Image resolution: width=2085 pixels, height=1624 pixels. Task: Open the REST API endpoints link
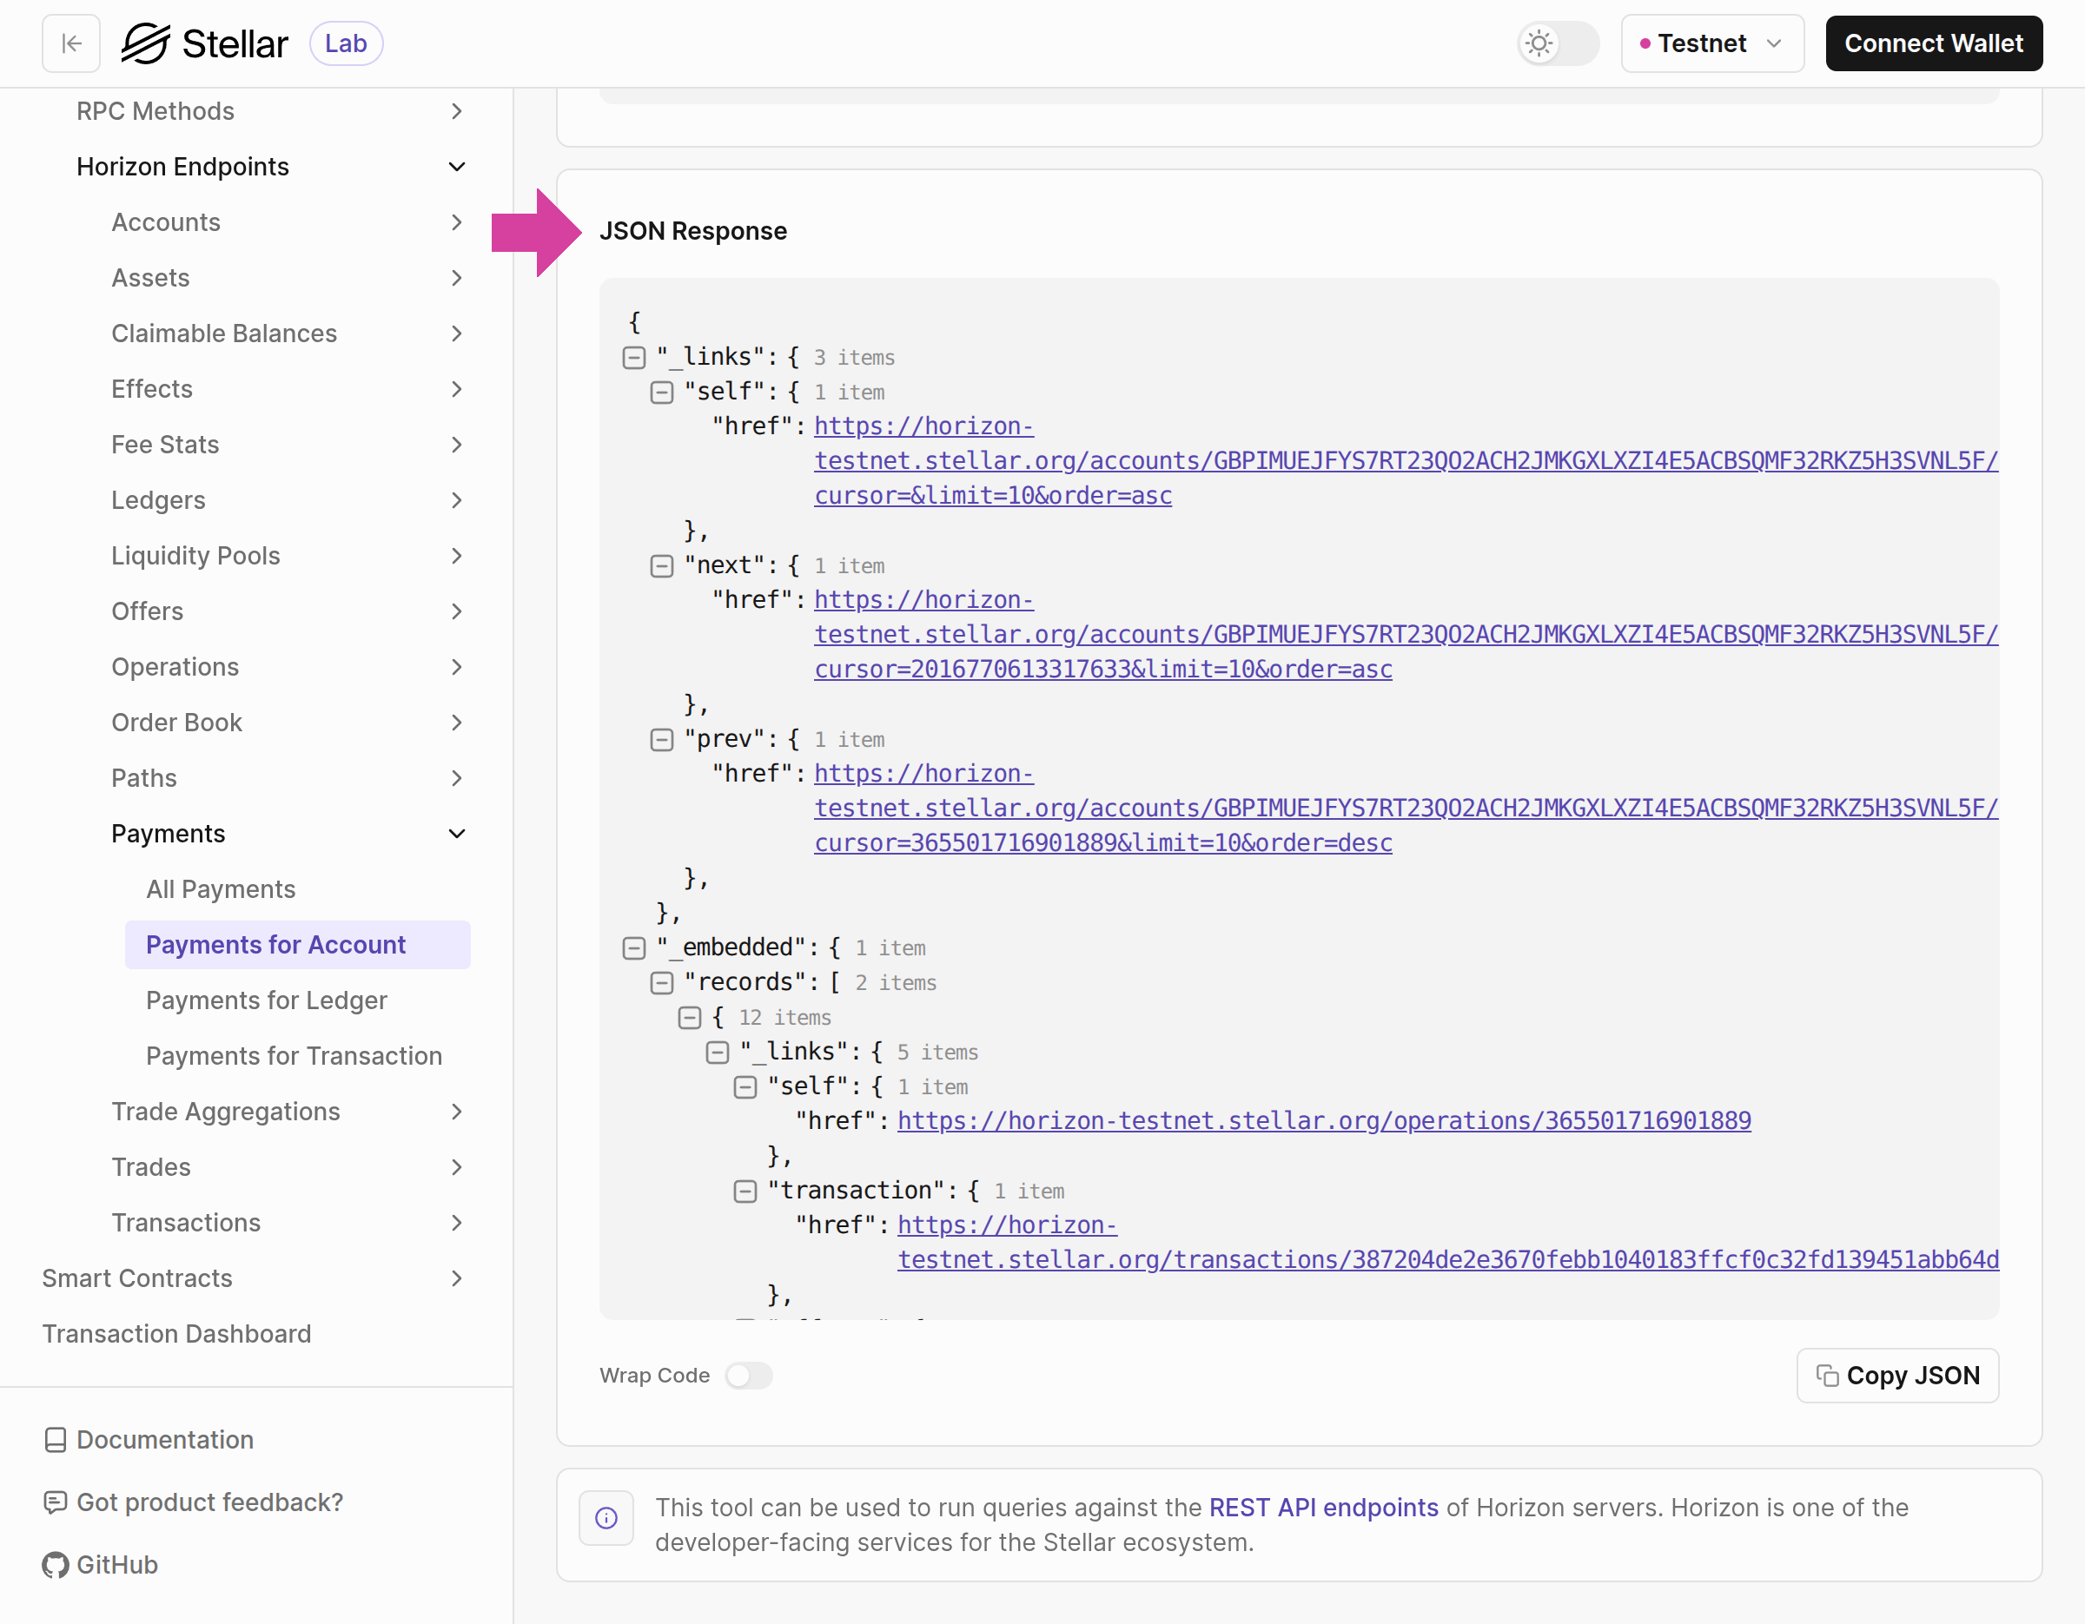coord(1323,1508)
